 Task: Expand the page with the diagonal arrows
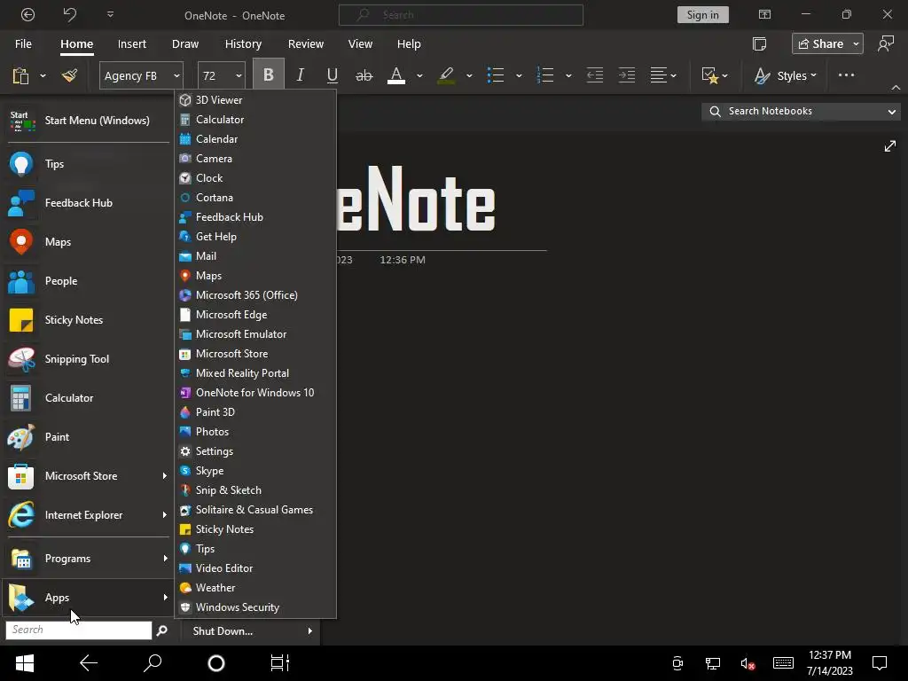(890, 146)
